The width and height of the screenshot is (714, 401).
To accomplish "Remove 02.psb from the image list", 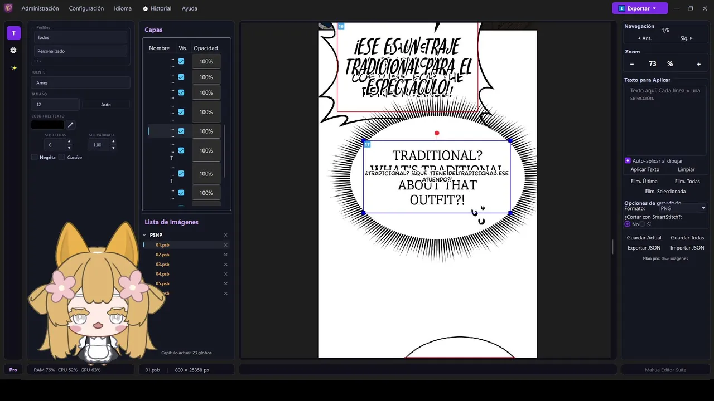I will [226, 255].
